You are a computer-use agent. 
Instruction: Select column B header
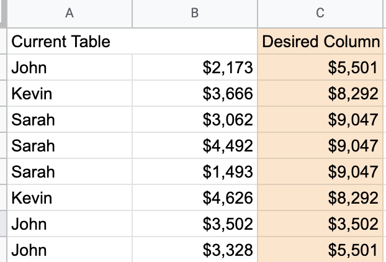pyautogui.click(x=195, y=14)
